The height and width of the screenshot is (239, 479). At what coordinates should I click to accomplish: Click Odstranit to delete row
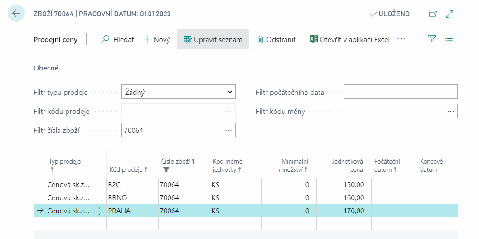click(276, 40)
